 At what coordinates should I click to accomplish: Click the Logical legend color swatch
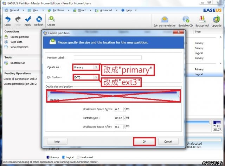pos(63,157)
